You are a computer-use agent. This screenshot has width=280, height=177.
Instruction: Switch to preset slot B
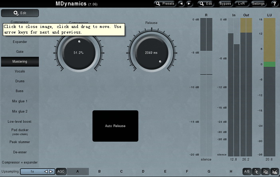[99, 171]
